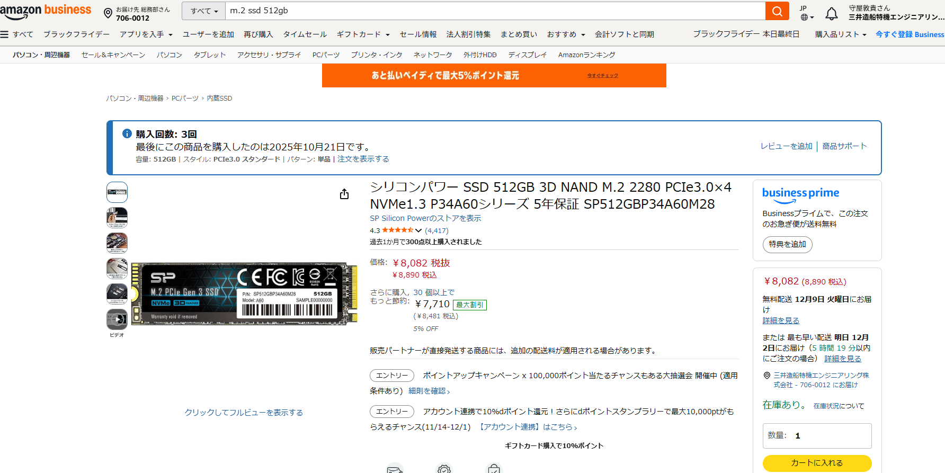Open the hamburger すべて menu icon
The height and width of the screenshot is (473, 945).
[x=5, y=34]
